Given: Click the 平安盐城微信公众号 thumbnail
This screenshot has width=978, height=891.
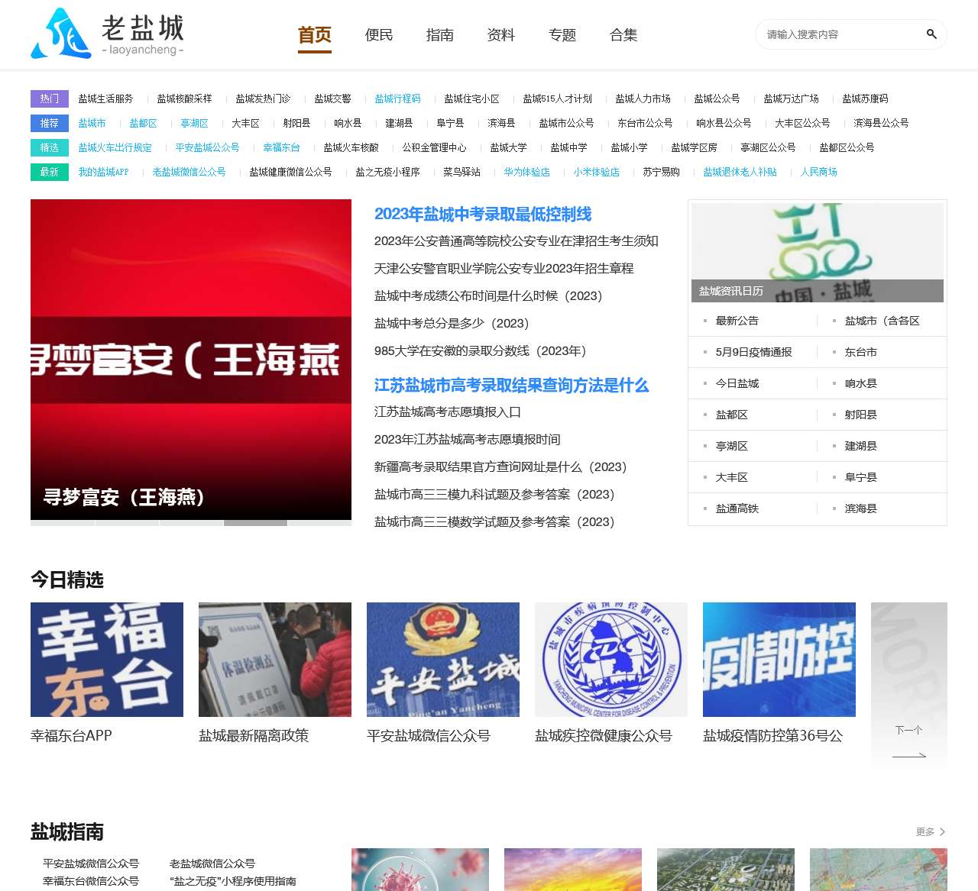Looking at the screenshot, I should point(442,660).
